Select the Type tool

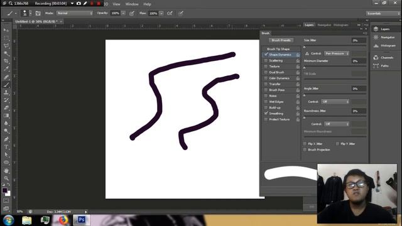(6, 147)
